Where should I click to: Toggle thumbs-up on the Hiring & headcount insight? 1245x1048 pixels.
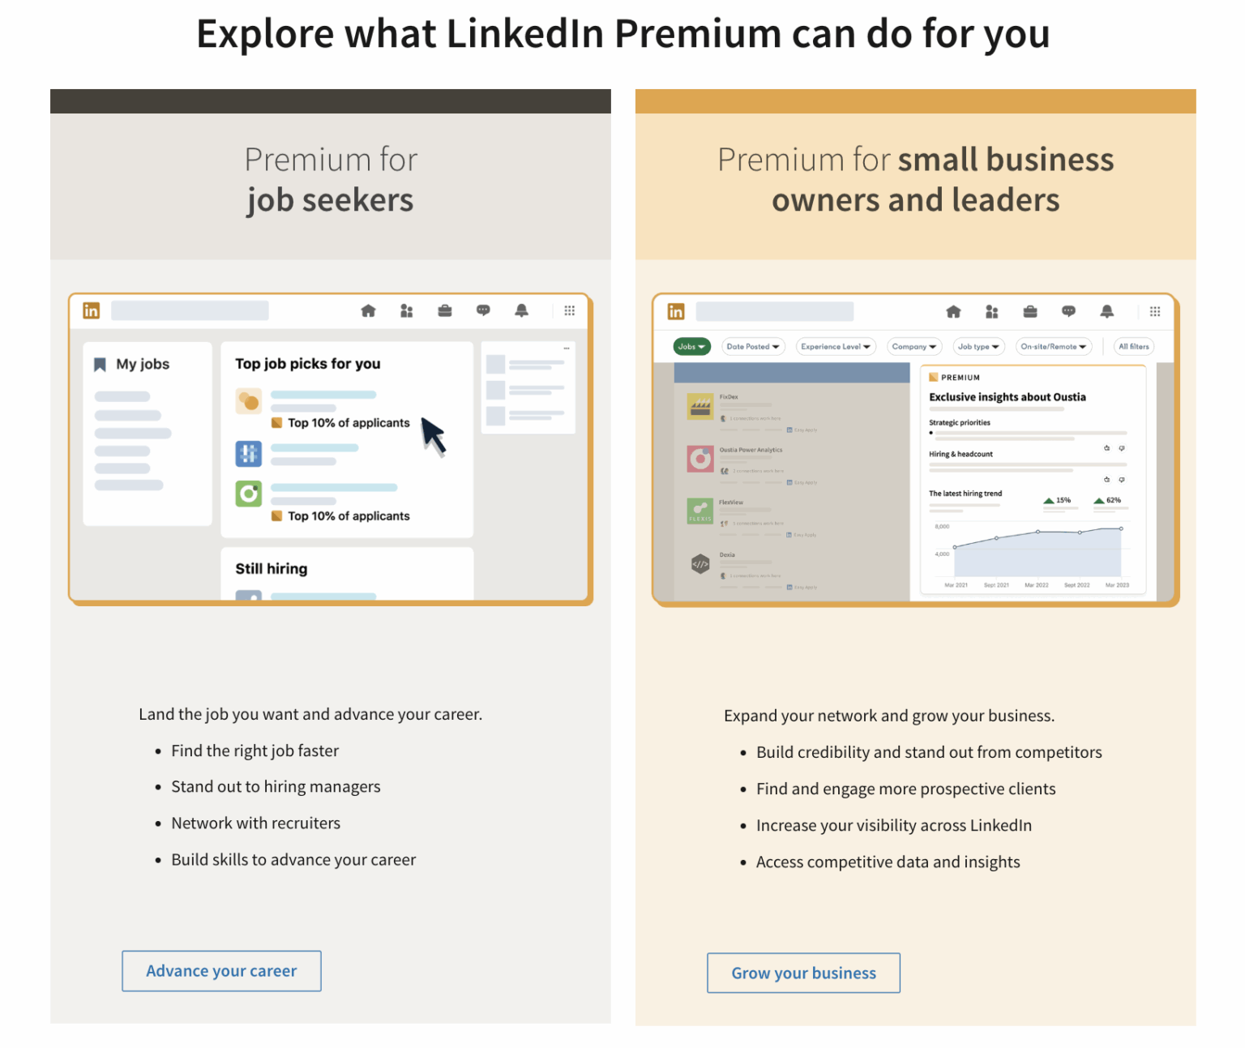click(1106, 447)
